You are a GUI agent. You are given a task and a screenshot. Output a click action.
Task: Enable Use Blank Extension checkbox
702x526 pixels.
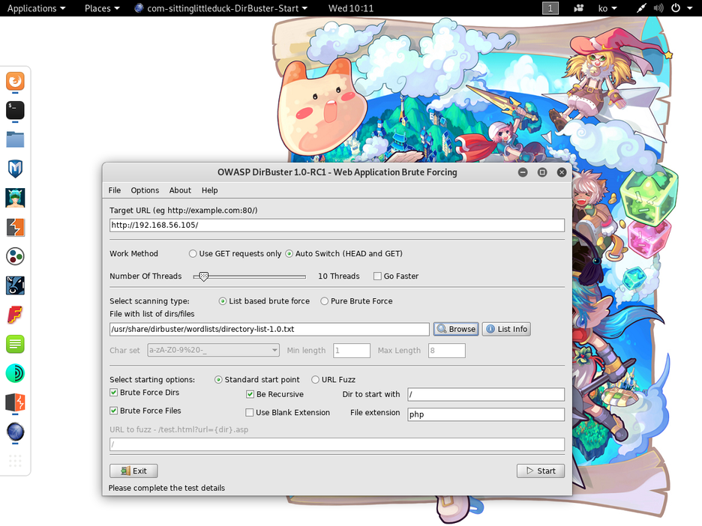(x=249, y=412)
